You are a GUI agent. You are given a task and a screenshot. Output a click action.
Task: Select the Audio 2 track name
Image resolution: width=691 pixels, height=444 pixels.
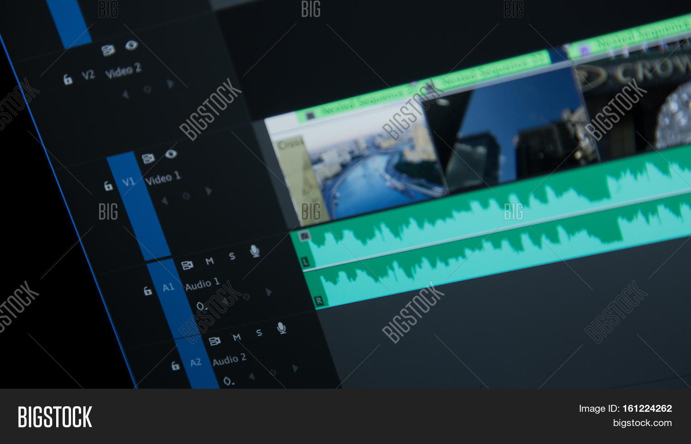229,360
